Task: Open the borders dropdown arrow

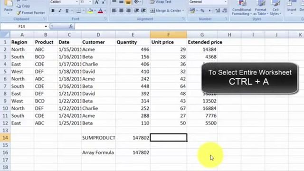Action: 84,10
